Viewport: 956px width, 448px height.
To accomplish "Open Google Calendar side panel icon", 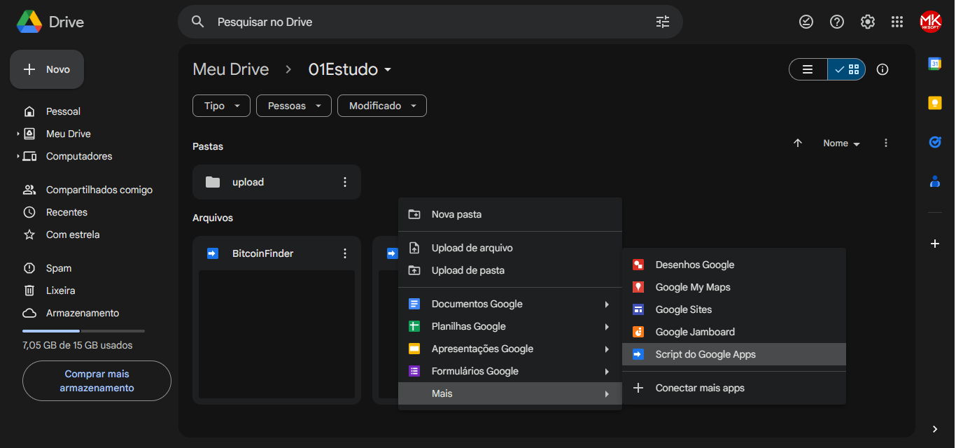I will tap(934, 64).
